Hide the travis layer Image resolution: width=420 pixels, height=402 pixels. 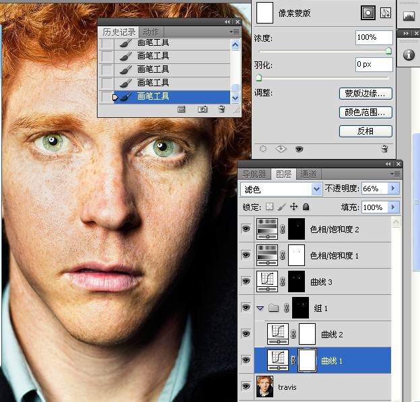(x=246, y=387)
